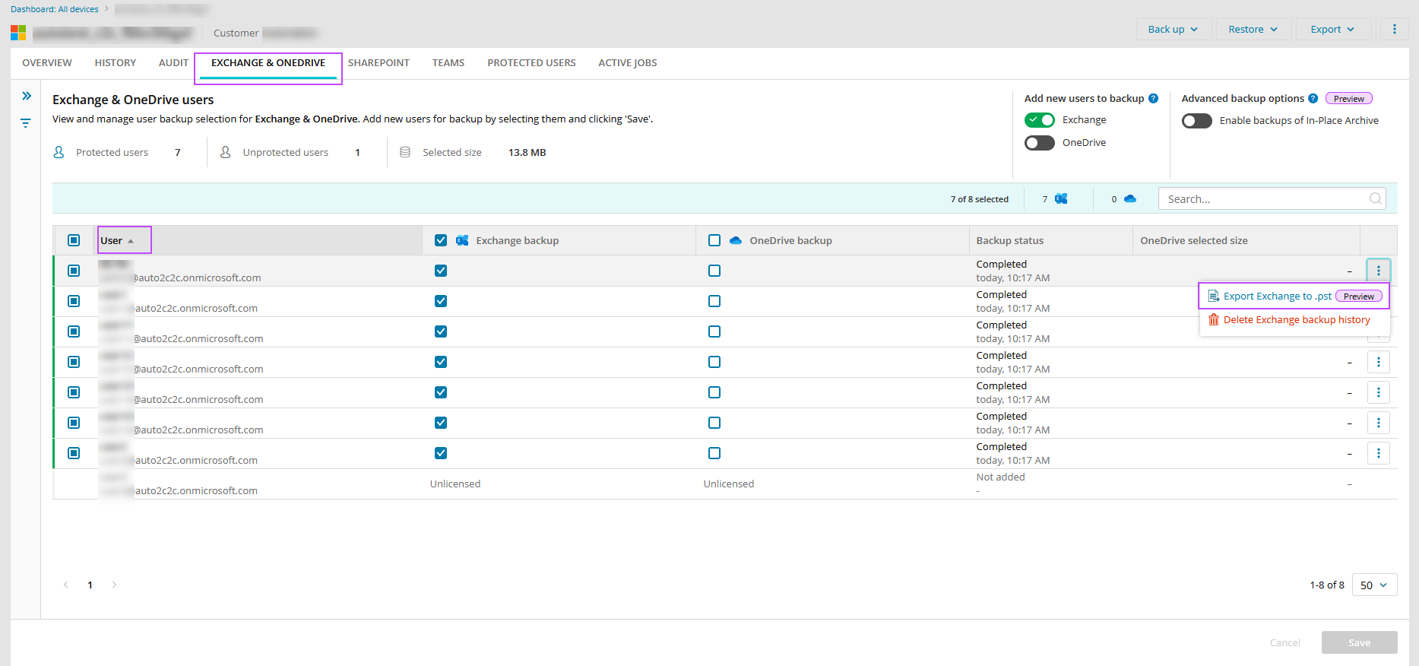Open three-dot menu in the top right header
1419x666 pixels.
(x=1394, y=30)
